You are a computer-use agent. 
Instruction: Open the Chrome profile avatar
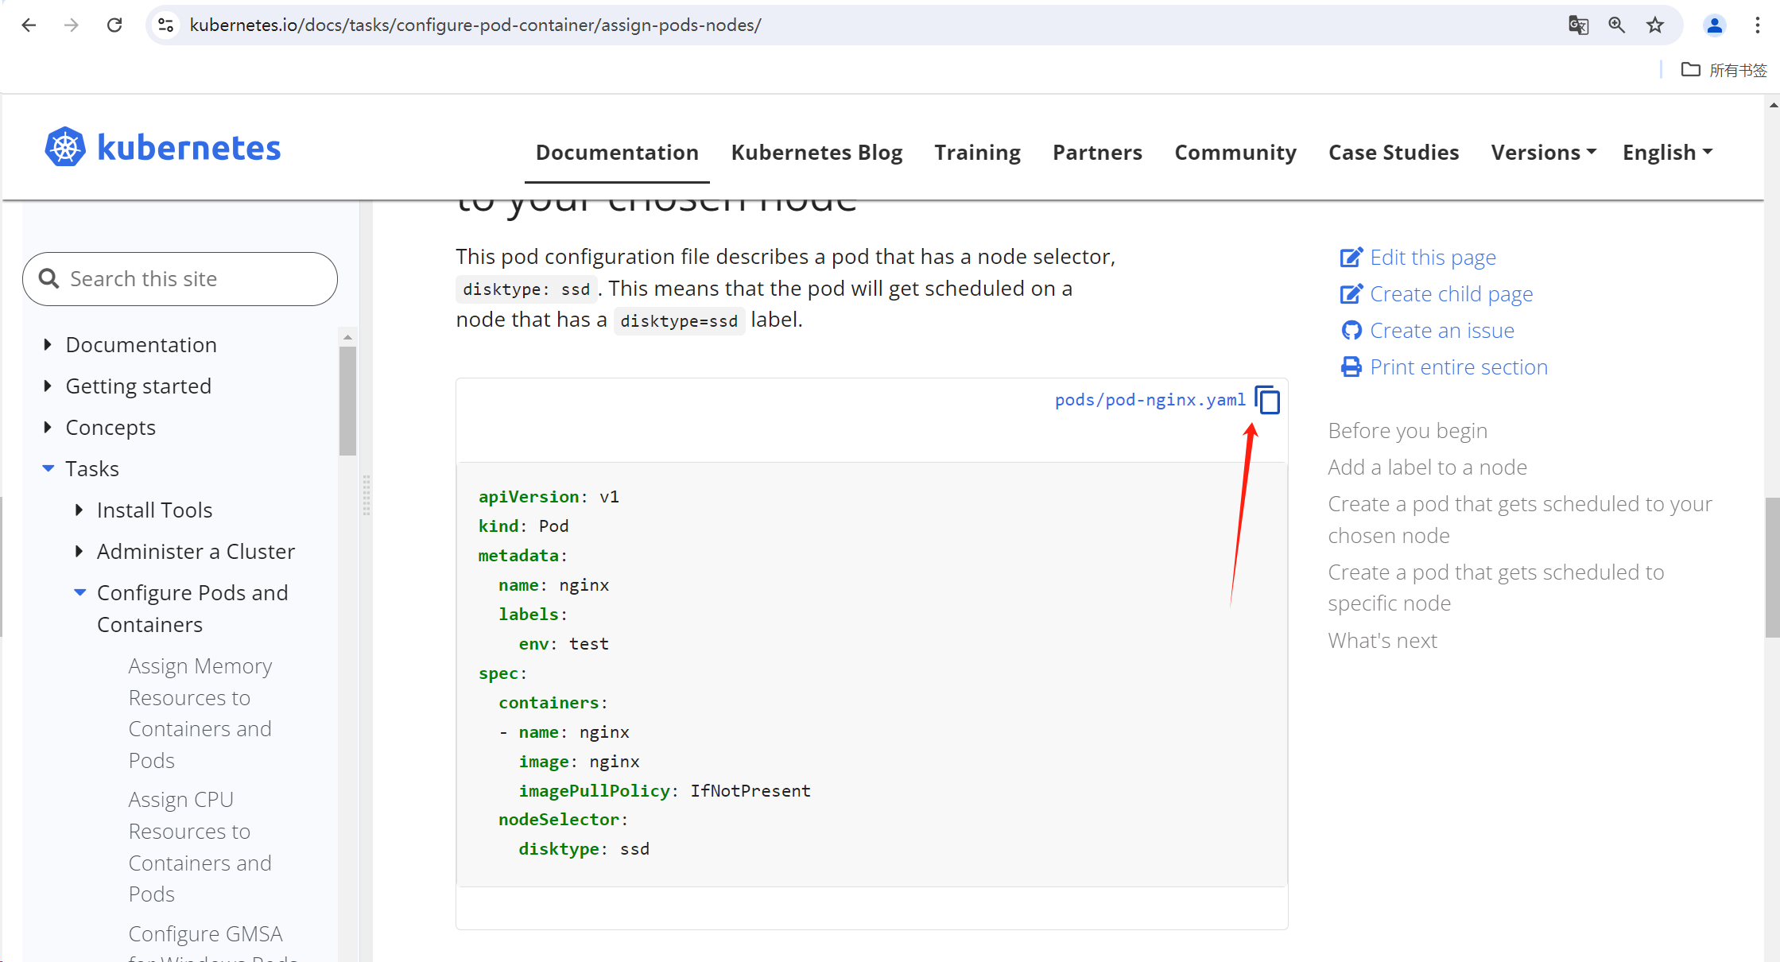coord(1715,25)
